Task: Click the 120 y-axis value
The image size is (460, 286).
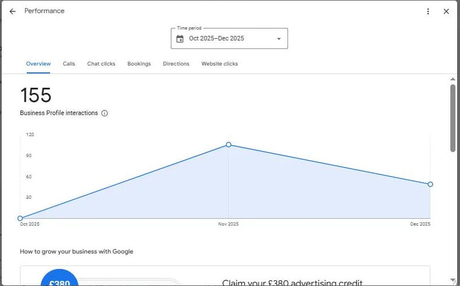Action: [x=30, y=134]
